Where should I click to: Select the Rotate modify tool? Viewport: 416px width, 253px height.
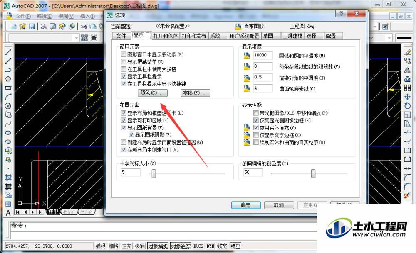(x=407, y=106)
